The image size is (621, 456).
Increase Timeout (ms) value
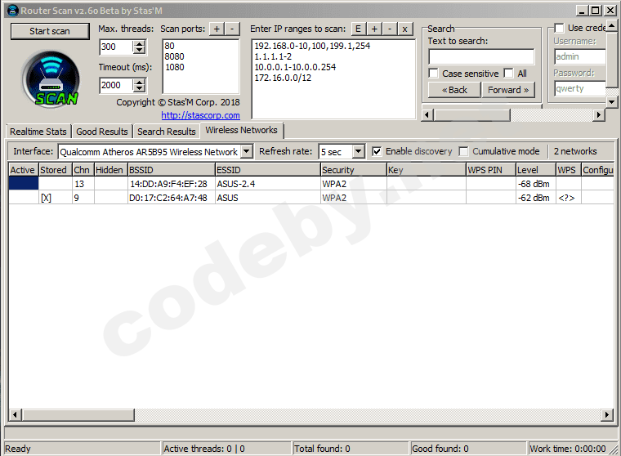pos(139,82)
